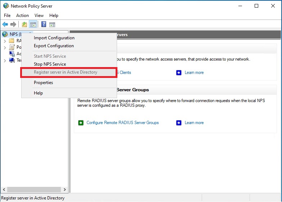Click green arrow icon beside Configure Remote RADIUS

[81, 123]
